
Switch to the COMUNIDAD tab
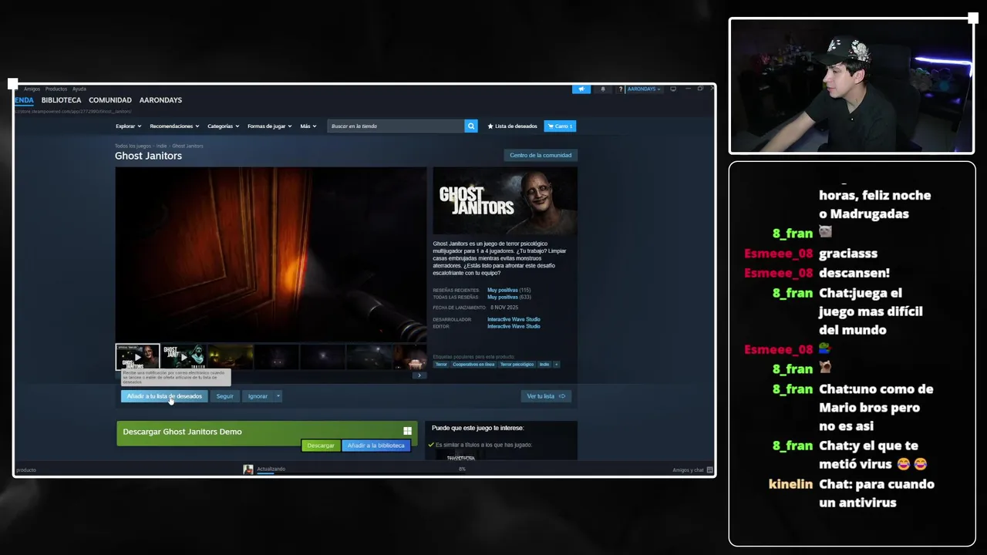(110, 100)
